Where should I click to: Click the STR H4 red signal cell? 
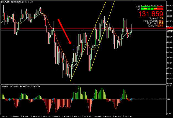click(158, 8)
